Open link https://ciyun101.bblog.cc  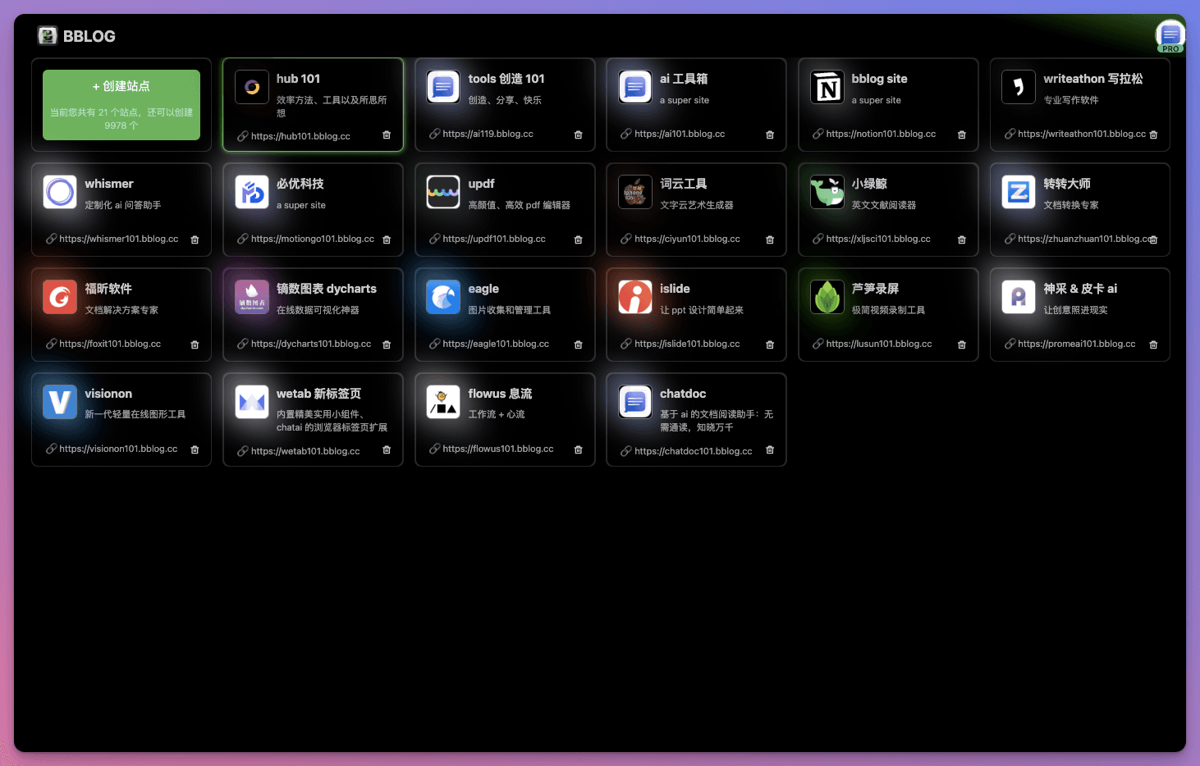click(x=687, y=239)
